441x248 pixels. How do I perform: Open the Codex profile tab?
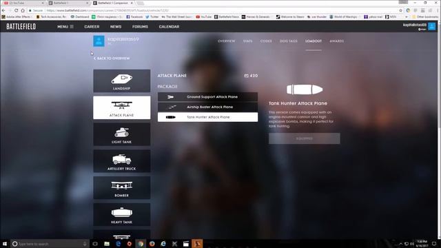(266, 41)
